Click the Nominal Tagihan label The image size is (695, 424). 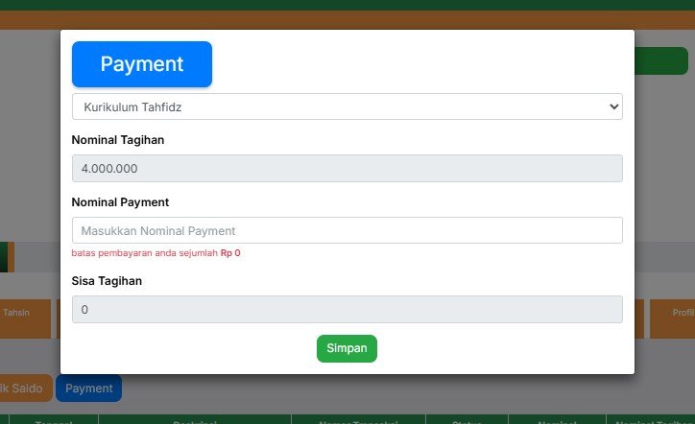[118, 140]
